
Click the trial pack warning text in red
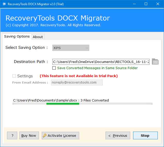tap(79, 76)
